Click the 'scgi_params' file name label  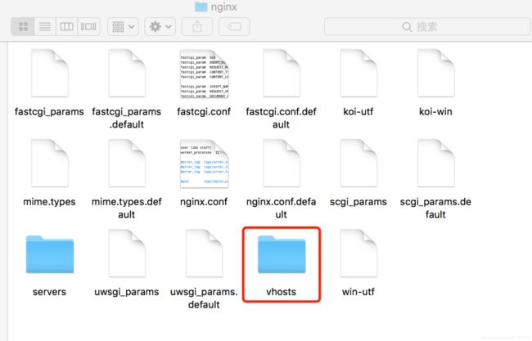(358, 202)
